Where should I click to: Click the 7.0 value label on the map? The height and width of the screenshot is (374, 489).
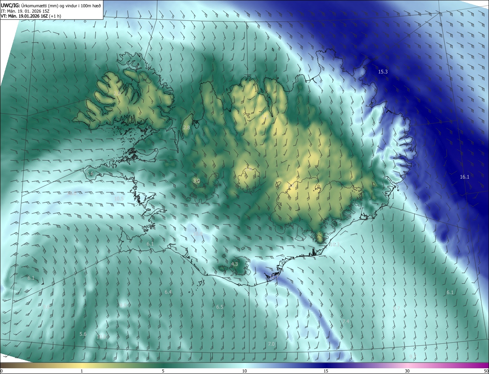[271, 344]
